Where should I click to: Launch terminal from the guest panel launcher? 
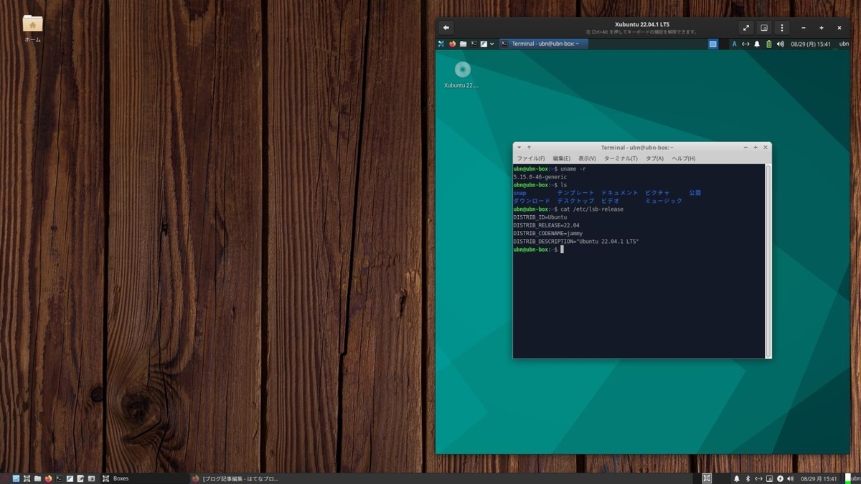474,44
